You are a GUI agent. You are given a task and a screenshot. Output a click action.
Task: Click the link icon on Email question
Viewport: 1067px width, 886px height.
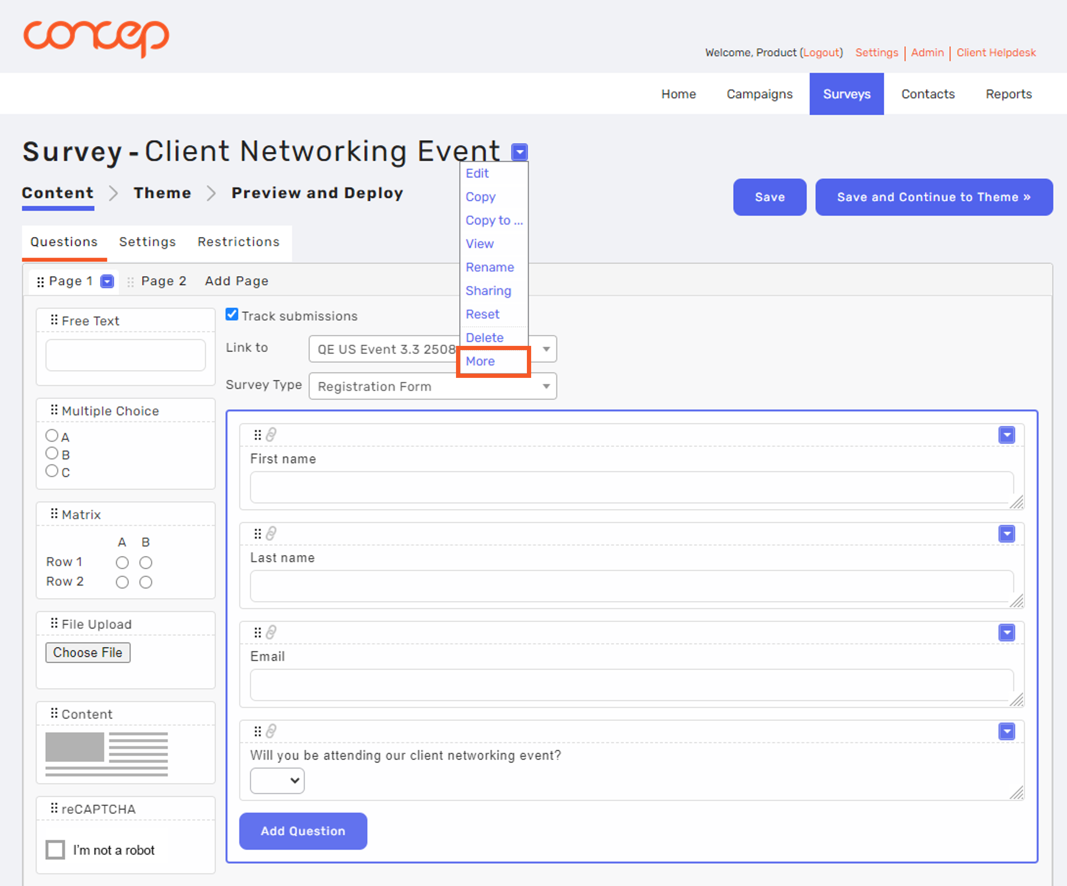click(271, 632)
